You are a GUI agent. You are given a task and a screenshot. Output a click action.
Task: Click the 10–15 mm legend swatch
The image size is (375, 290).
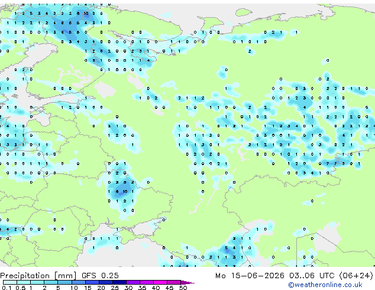[78, 282]
